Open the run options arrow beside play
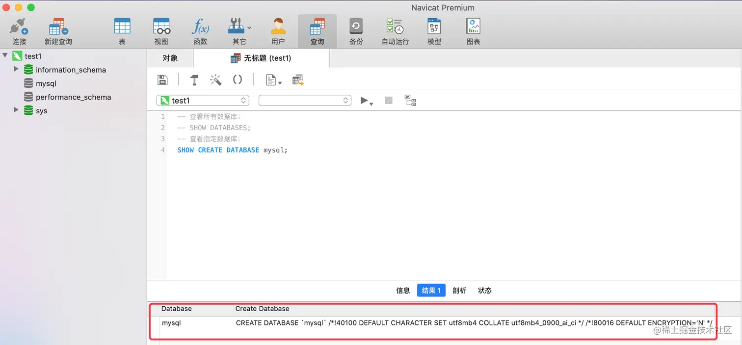The width and height of the screenshot is (742, 345). click(371, 103)
